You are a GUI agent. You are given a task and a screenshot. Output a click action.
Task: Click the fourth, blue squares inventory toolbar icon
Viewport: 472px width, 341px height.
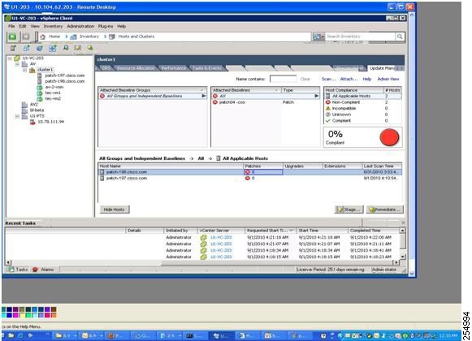(53, 48)
